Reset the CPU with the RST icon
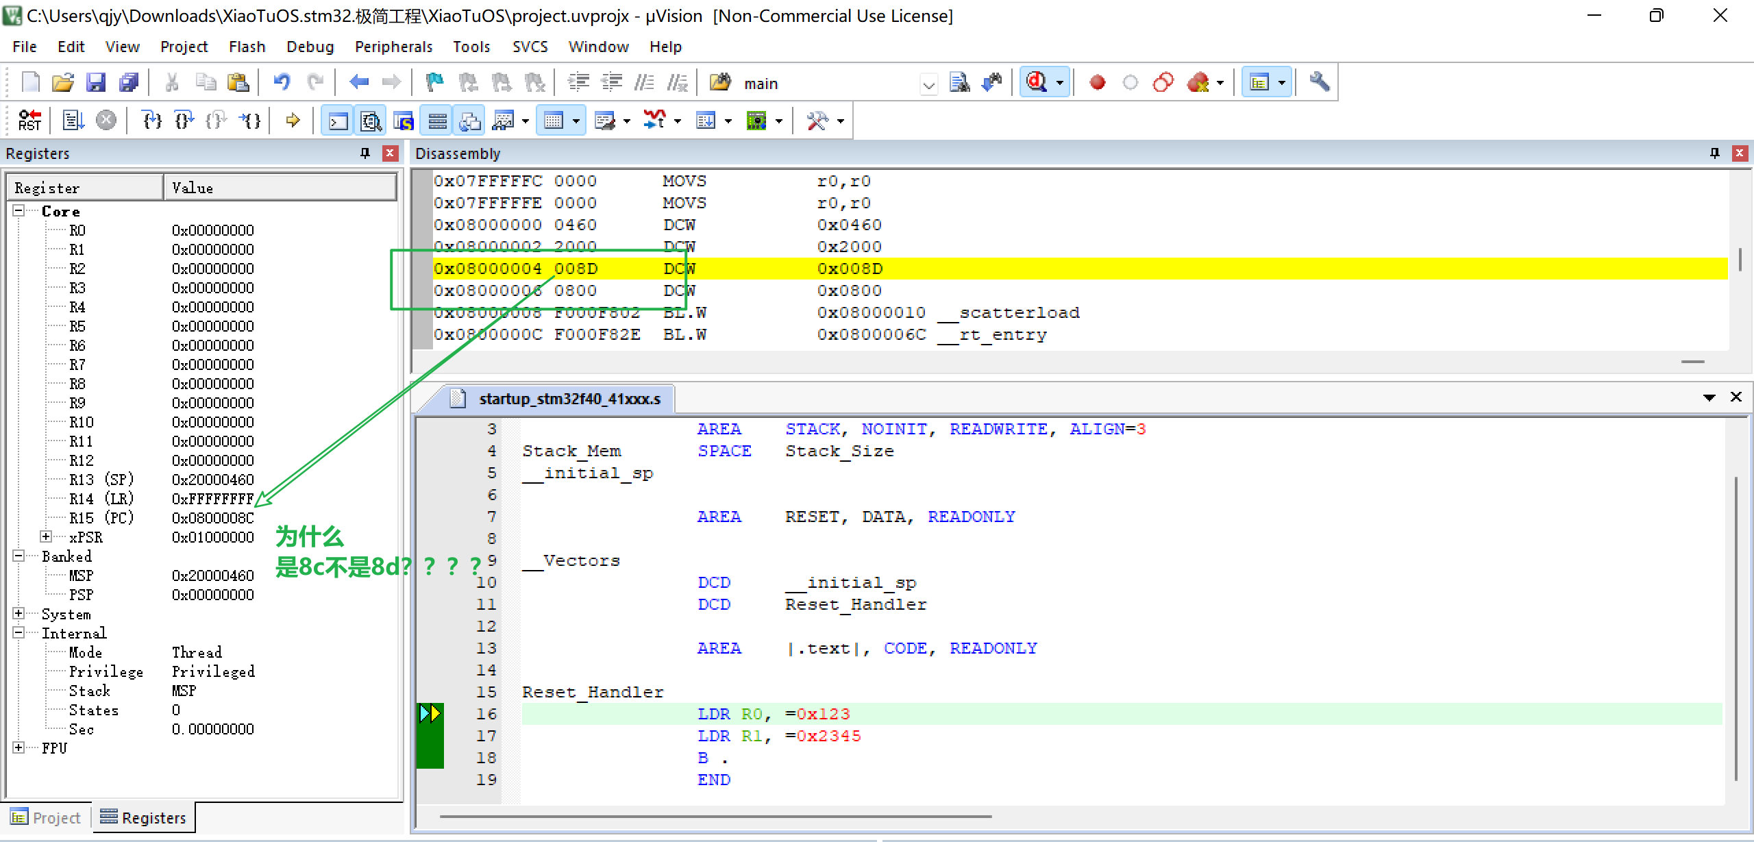 tap(29, 121)
